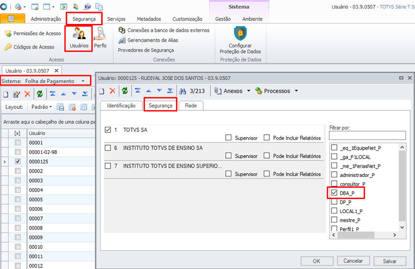
Task: Click edit record icon in user list toolbar
Action: 17,94
